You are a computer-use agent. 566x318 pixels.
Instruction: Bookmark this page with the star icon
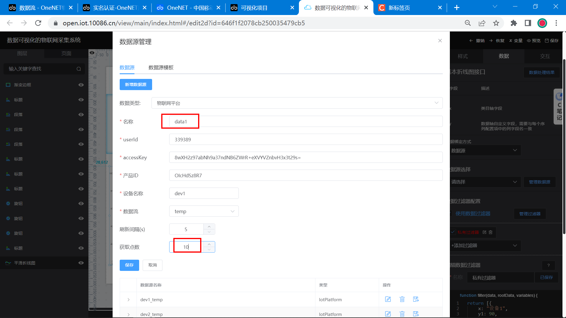[496, 23]
